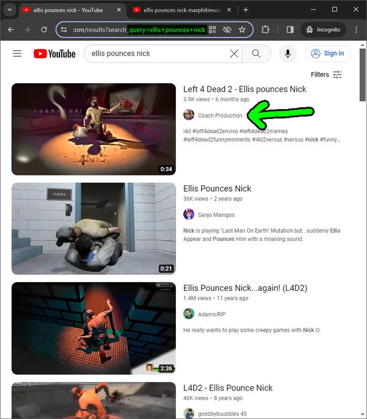Click scrollbar up arrow
The height and width of the screenshot is (419, 367).
[x=363, y=44]
